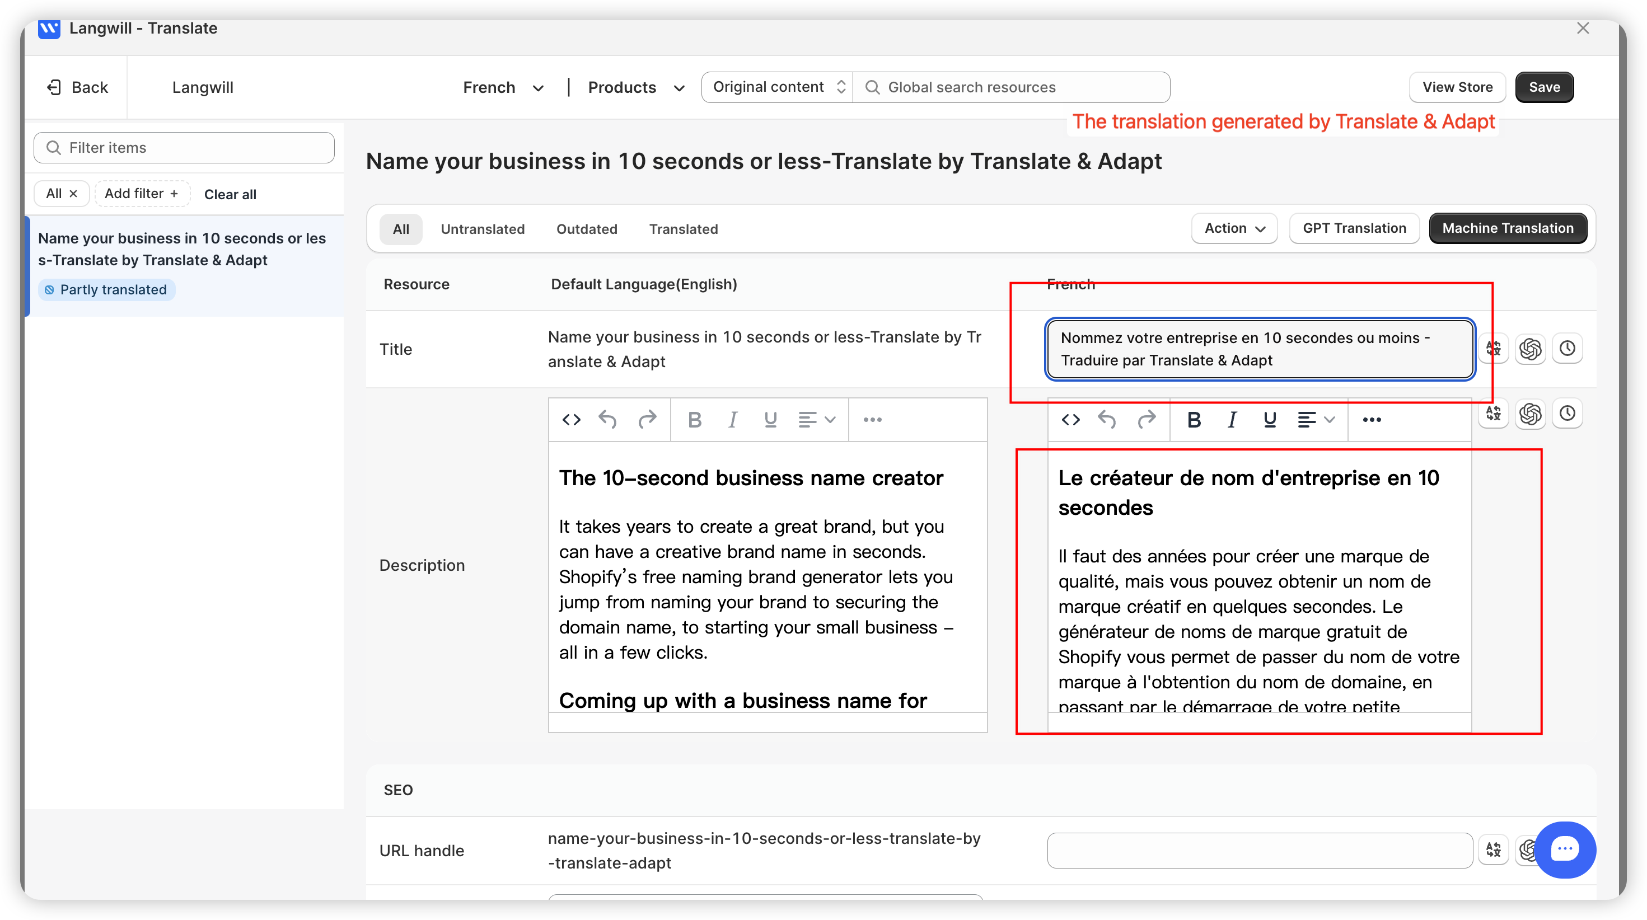Click the search magnifier in Global search
The image size is (1647, 920).
pos(872,88)
